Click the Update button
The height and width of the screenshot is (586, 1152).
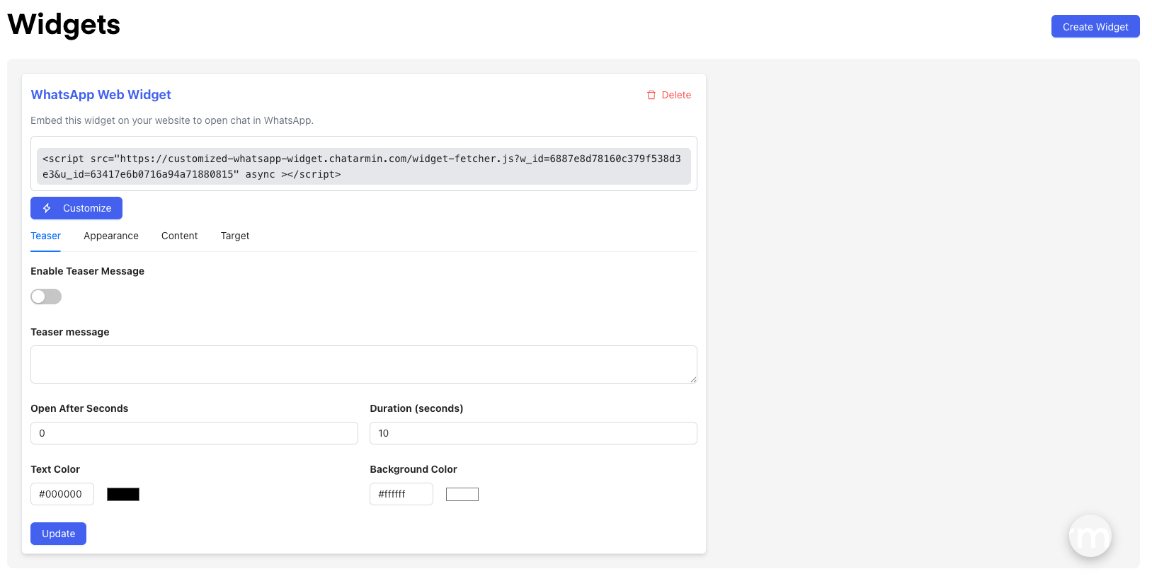pos(58,534)
